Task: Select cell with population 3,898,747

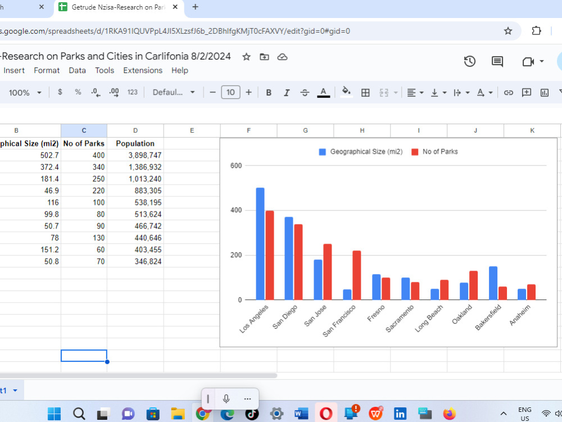Action: coord(135,155)
